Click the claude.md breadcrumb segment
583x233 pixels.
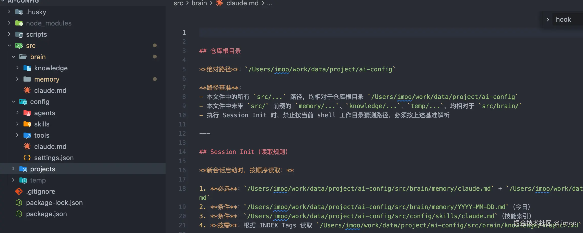[242, 3]
